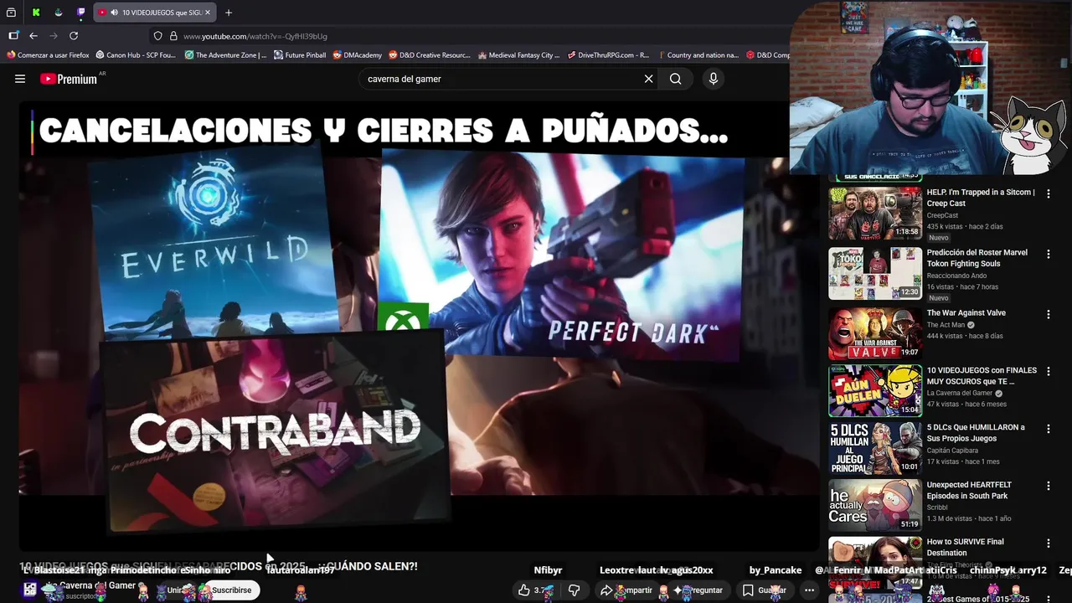Open a new browser tab

229,13
